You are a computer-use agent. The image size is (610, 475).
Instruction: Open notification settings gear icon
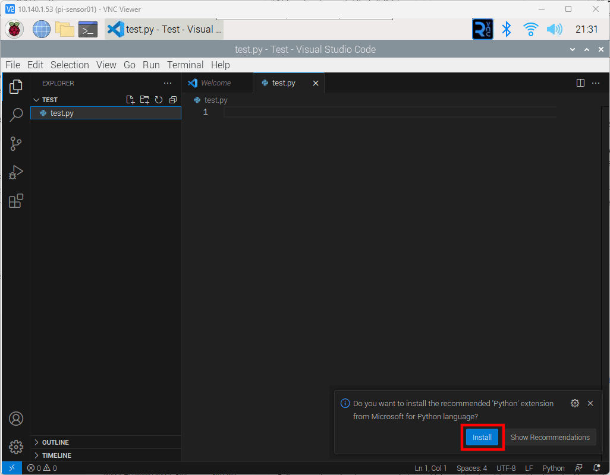[x=574, y=403]
